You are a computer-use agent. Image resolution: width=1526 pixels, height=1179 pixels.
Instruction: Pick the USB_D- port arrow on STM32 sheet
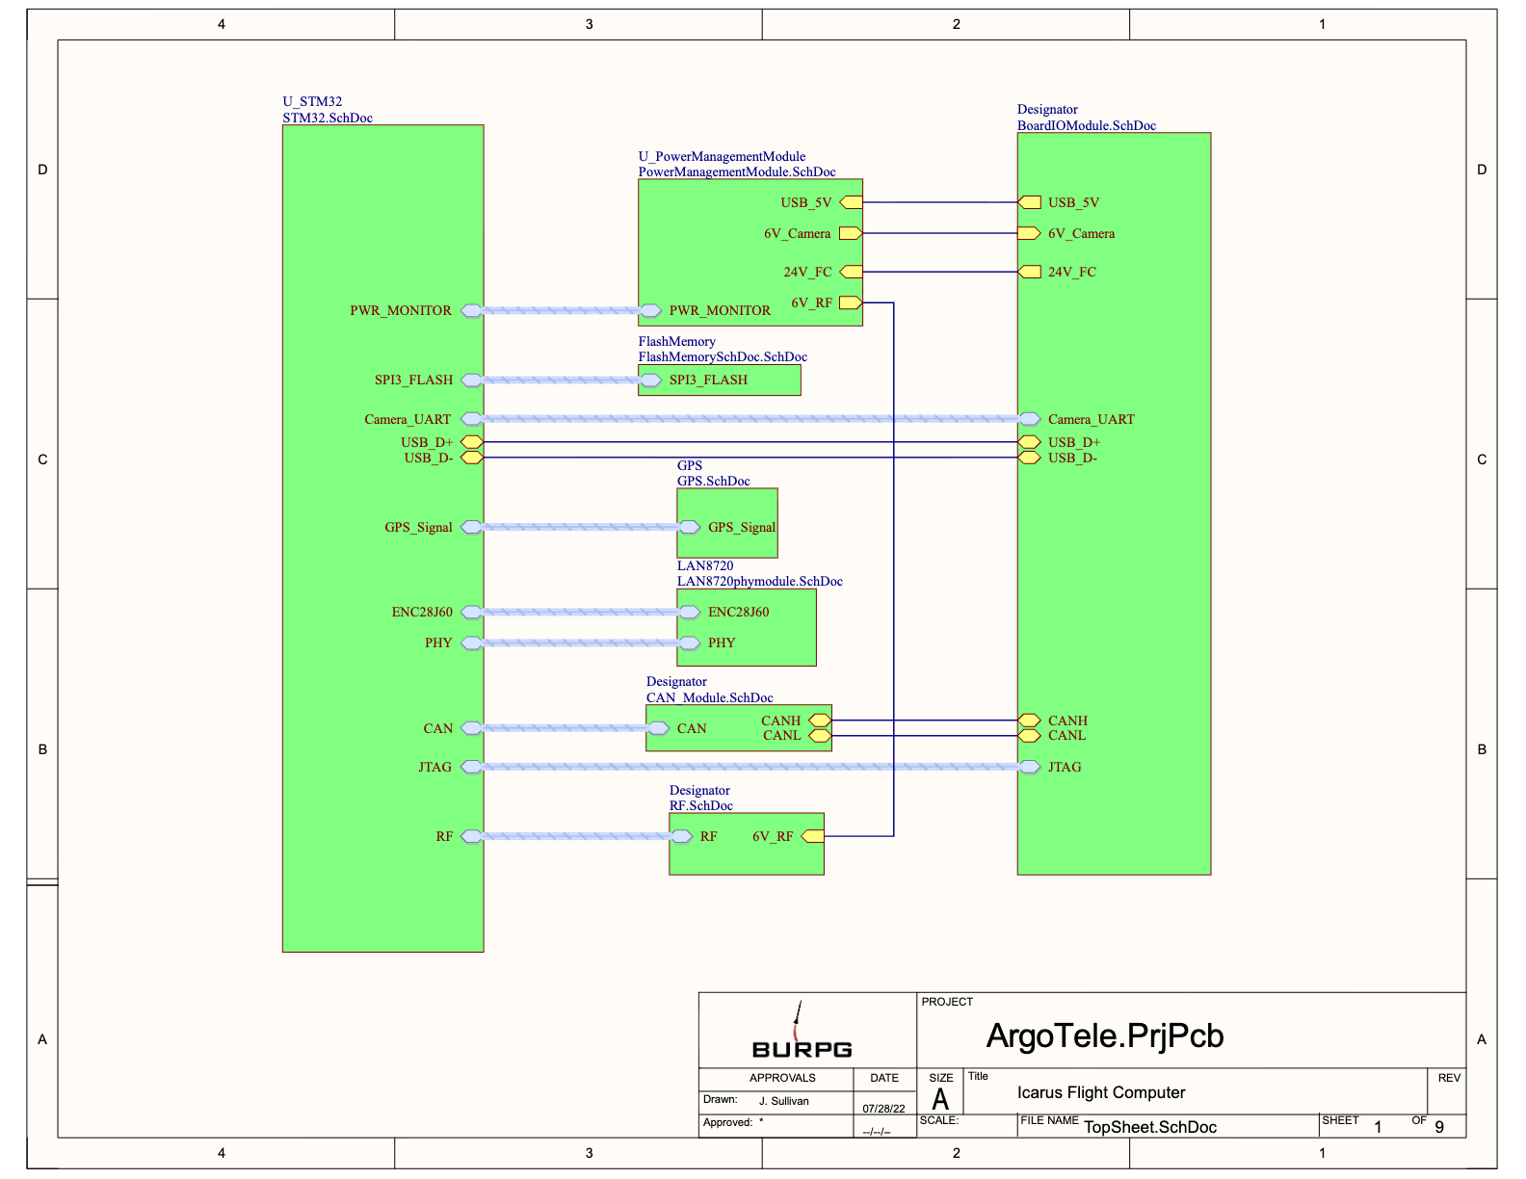[472, 458]
